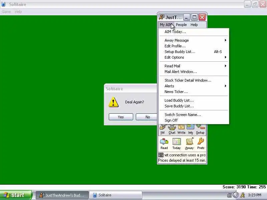Open the Prefs wrench icon
Viewport: 267px width, 200px height.
pos(201,144)
